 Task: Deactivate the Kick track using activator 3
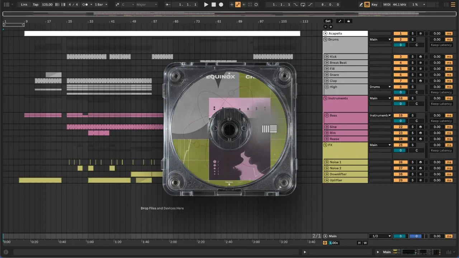click(x=401, y=57)
